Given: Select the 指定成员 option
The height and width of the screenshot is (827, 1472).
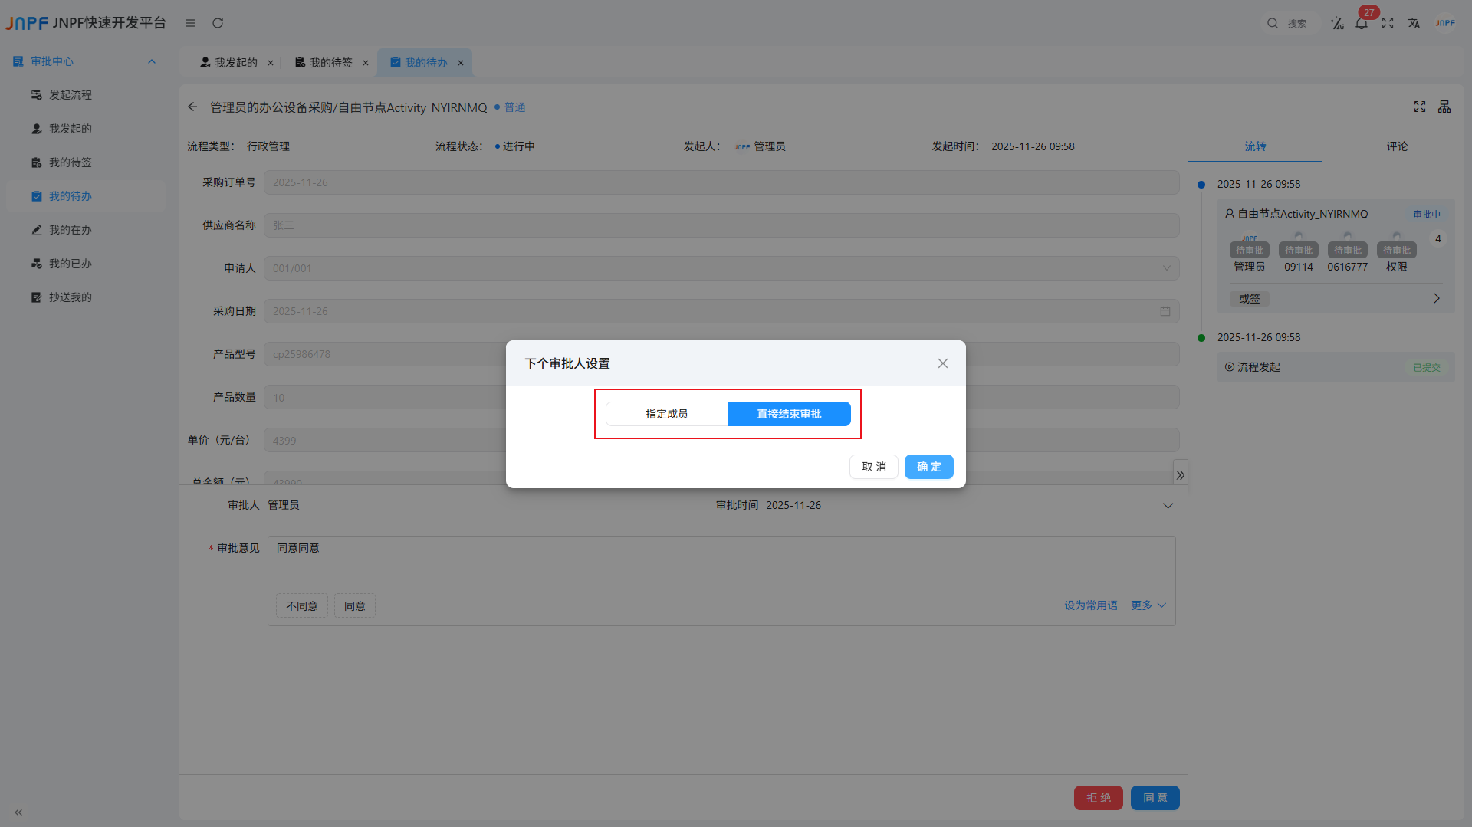Looking at the screenshot, I should (x=666, y=414).
